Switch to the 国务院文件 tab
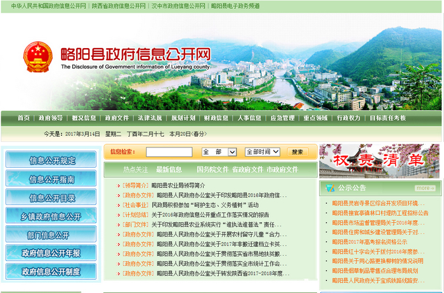Screen dimensions: 444x293 pos(212,170)
